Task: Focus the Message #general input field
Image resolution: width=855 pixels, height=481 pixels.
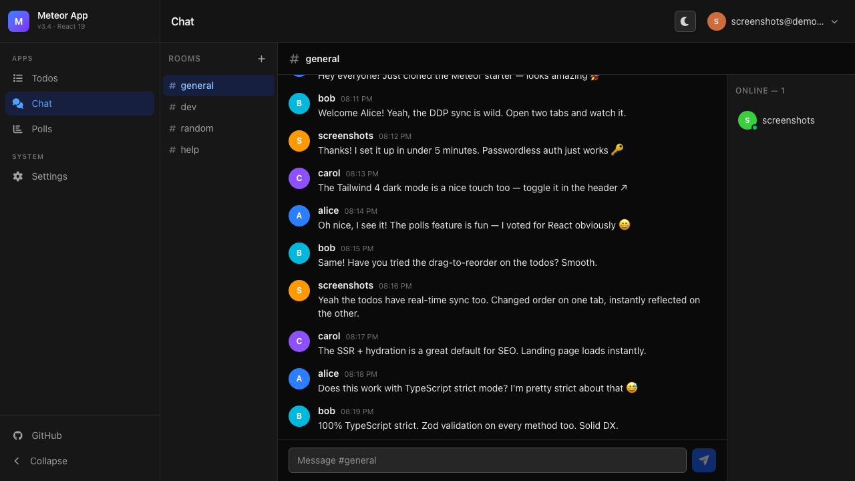Action: (487, 460)
